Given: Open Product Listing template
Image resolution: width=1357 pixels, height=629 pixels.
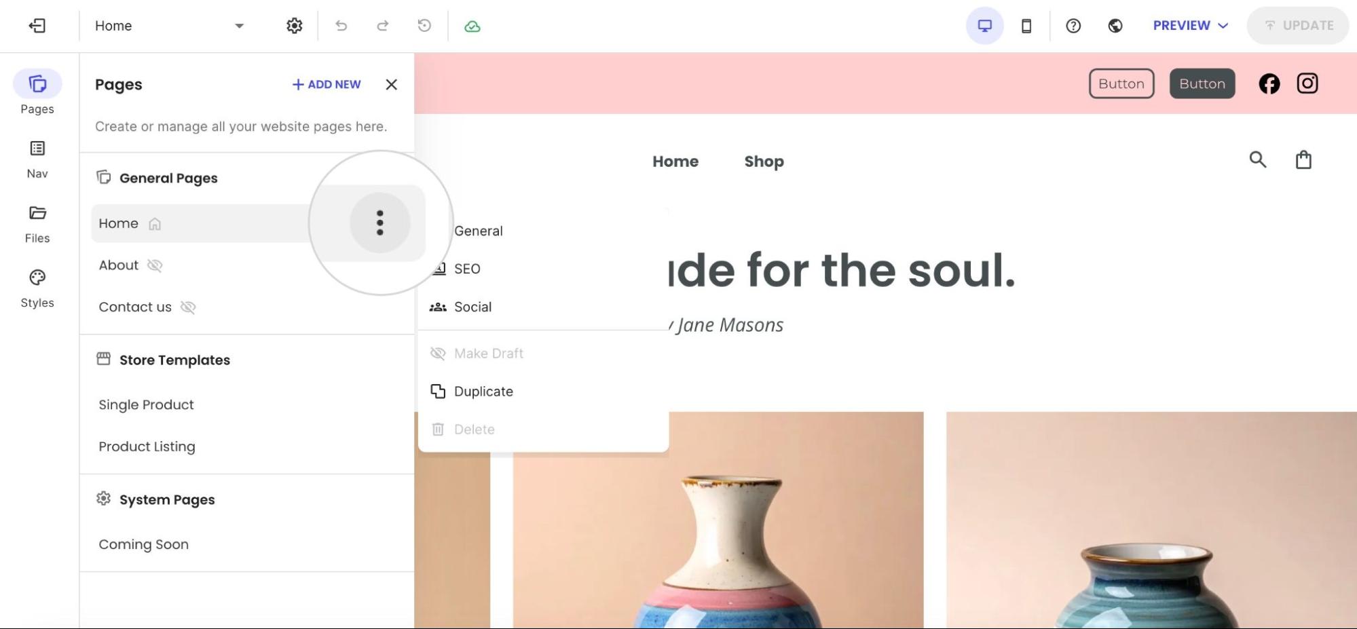Looking at the screenshot, I should (147, 447).
